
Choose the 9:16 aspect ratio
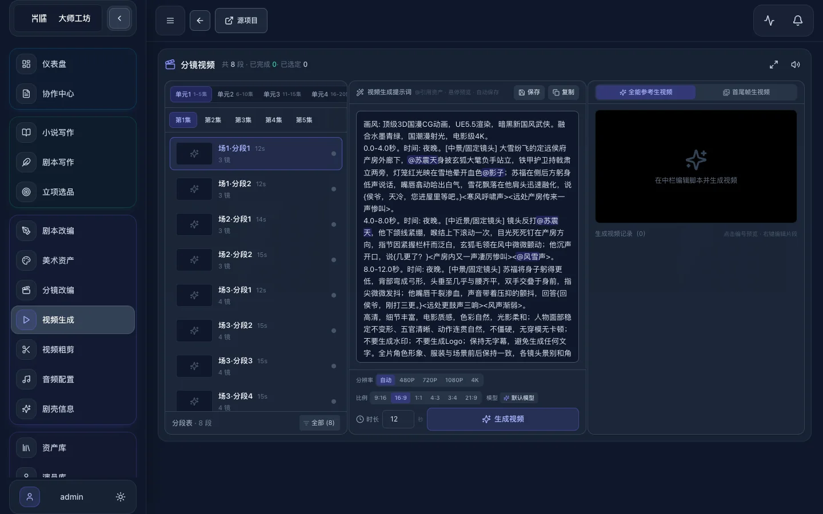380,398
